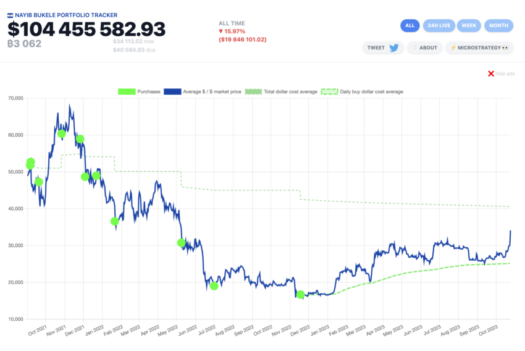Click the Purchases legend label

(149, 91)
